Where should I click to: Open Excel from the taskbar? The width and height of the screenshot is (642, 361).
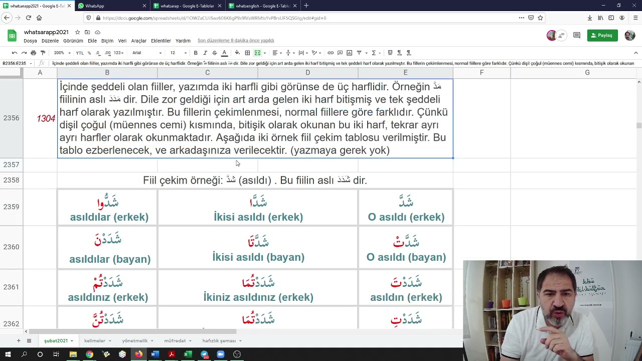tap(188, 354)
